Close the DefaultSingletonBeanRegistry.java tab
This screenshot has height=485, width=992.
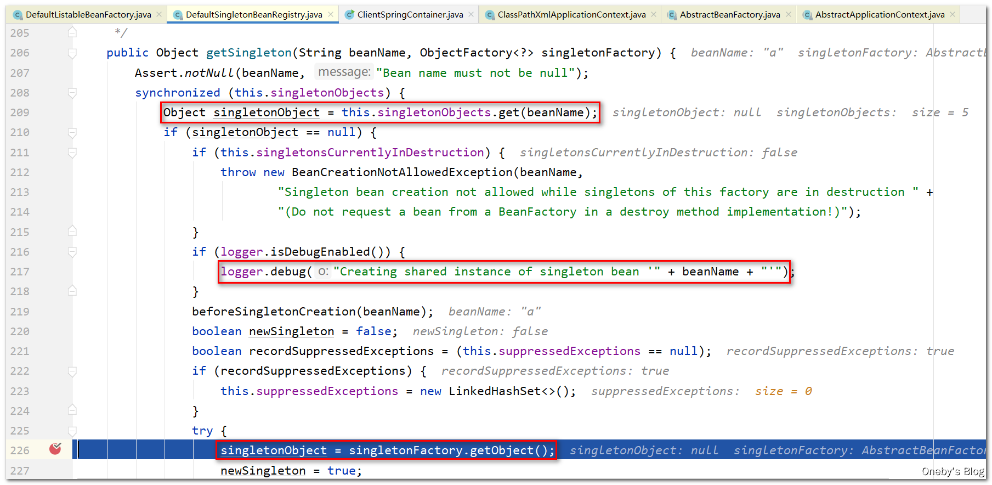pyautogui.click(x=331, y=15)
